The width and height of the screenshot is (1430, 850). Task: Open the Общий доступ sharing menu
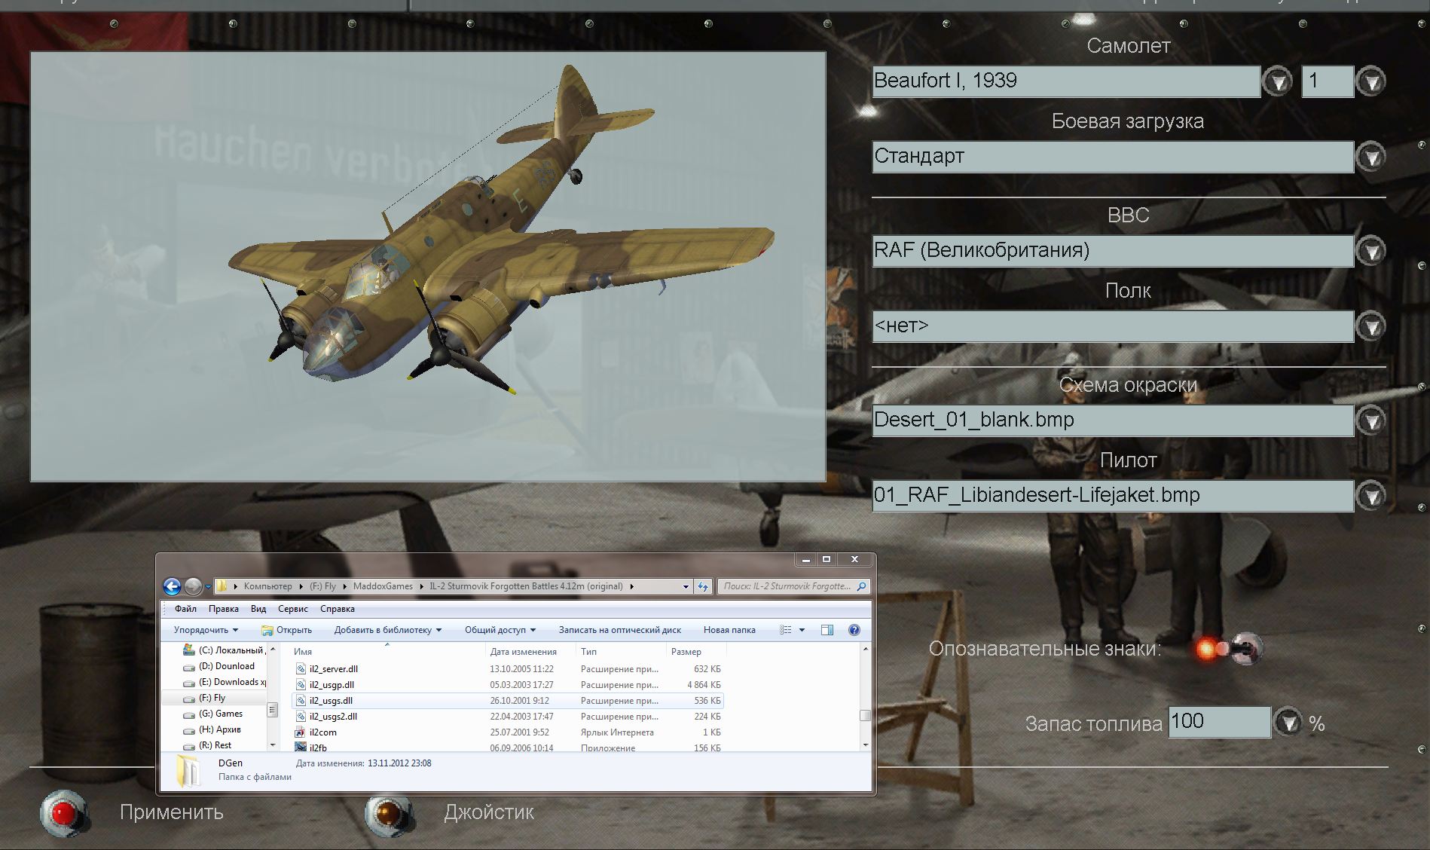point(500,630)
